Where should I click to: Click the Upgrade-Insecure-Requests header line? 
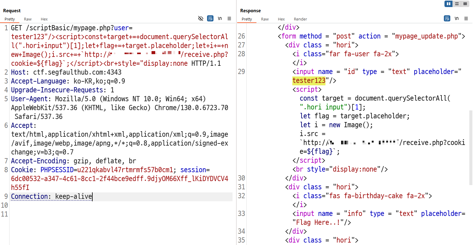[x=63, y=90]
